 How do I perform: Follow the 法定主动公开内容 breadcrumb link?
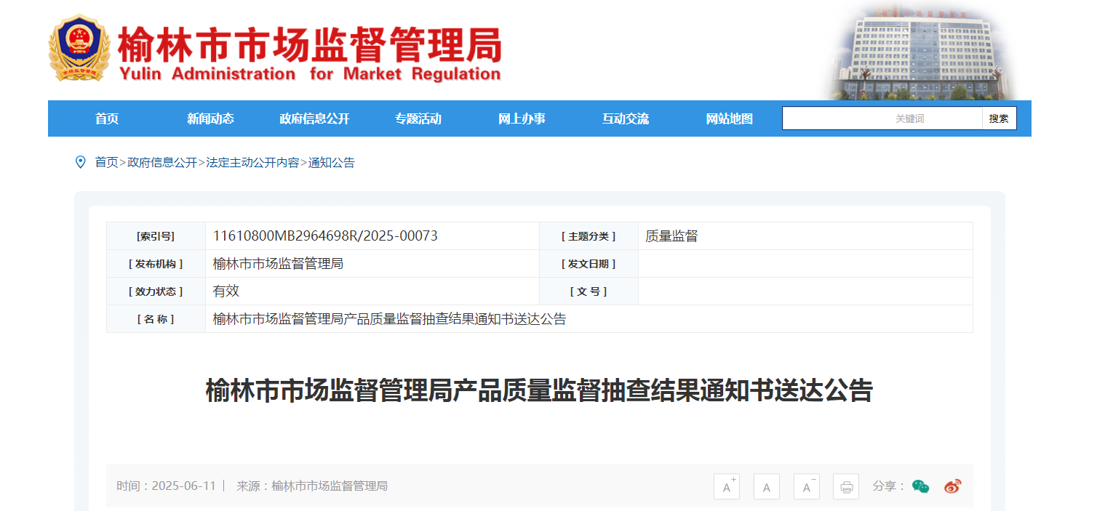click(x=252, y=162)
